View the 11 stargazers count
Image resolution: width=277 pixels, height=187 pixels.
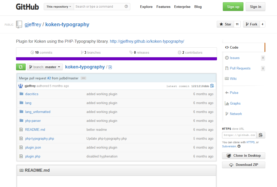click(237, 24)
